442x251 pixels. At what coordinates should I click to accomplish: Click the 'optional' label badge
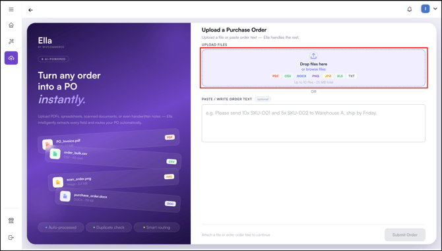(263, 99)
